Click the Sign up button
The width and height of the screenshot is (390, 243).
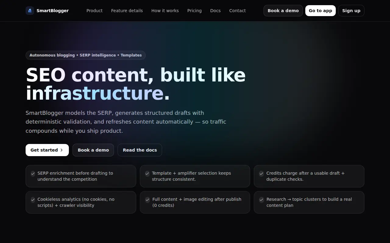(351, 11)
